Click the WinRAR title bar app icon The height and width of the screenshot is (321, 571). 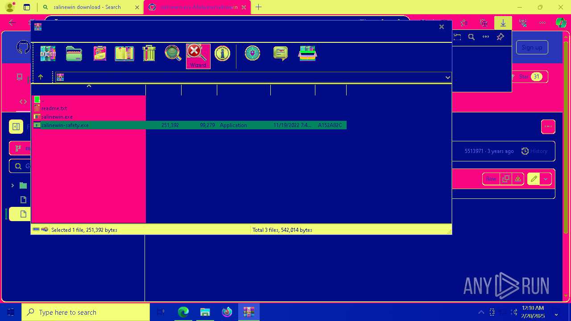coord(38,27)
